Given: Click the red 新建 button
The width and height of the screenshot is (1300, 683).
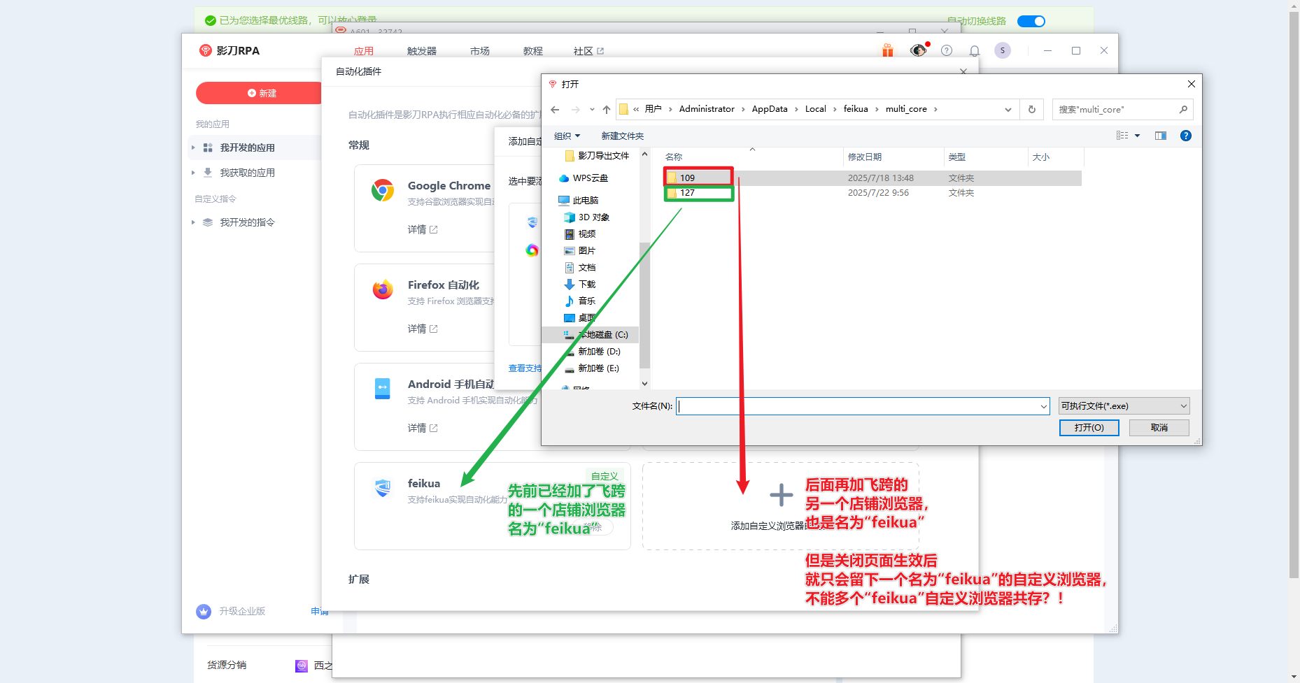Looking at the screenshot, I should click(x=261, y=93).
